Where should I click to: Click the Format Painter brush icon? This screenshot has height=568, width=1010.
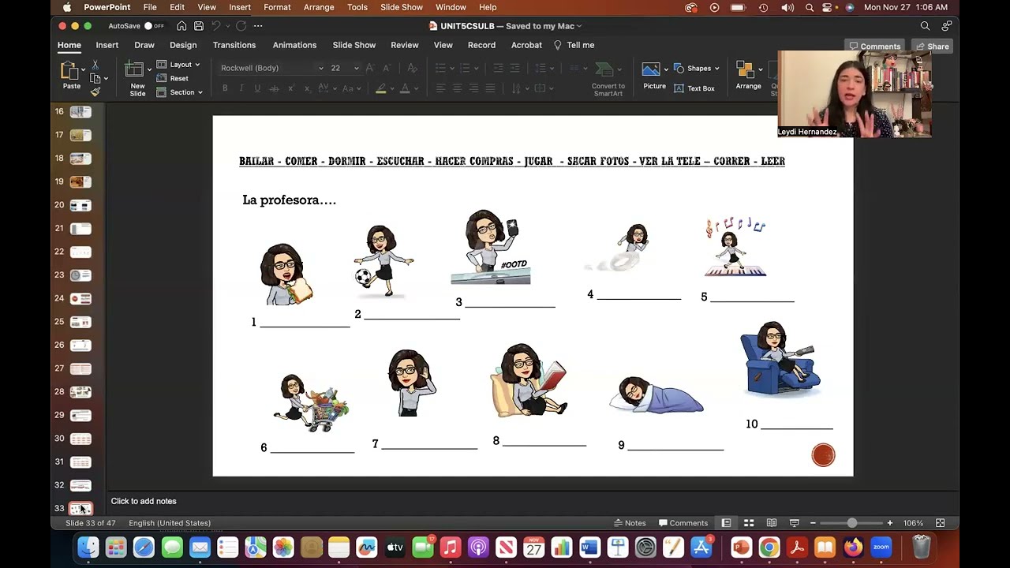point(95,92)
